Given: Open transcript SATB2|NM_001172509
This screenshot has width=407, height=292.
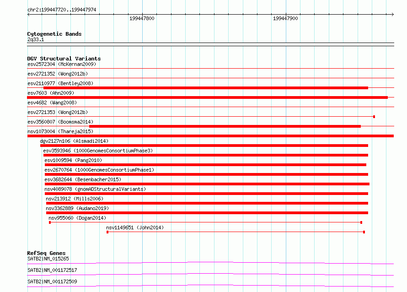Looking at the screenshot, I should [x=52, y=281].
